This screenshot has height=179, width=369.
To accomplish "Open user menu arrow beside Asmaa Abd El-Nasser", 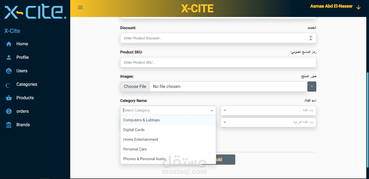I will pos(358,7).
